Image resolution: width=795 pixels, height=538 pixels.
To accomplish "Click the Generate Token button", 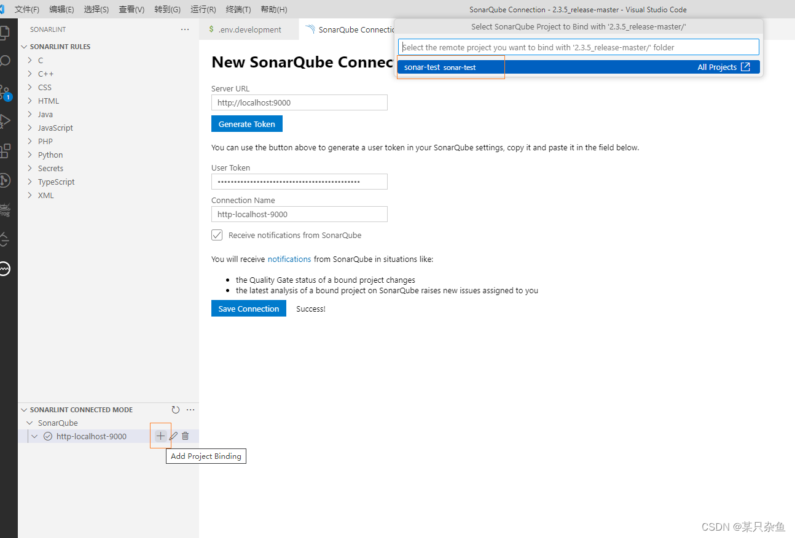I will 247,124.
